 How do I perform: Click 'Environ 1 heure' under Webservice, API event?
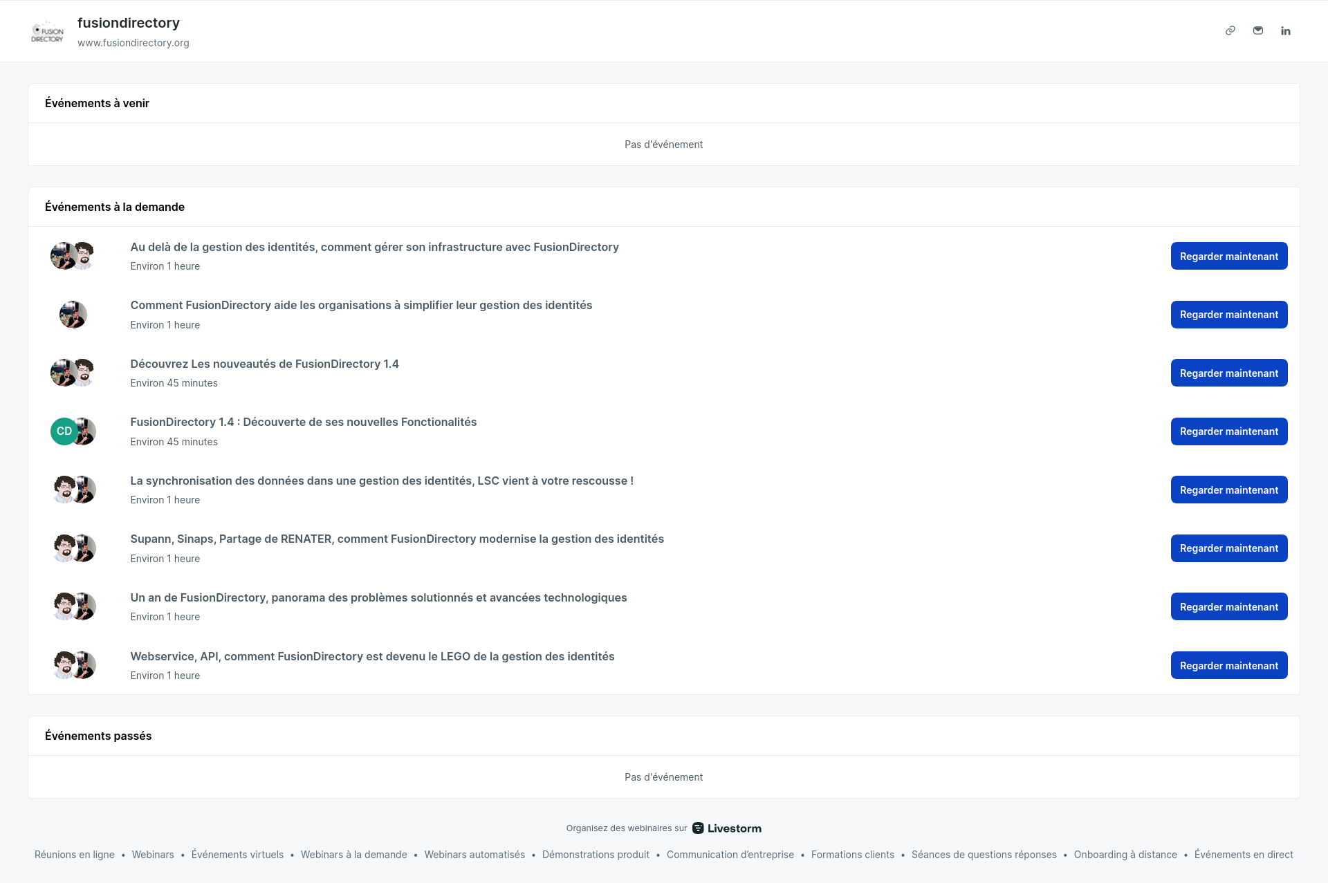(165, 676)
